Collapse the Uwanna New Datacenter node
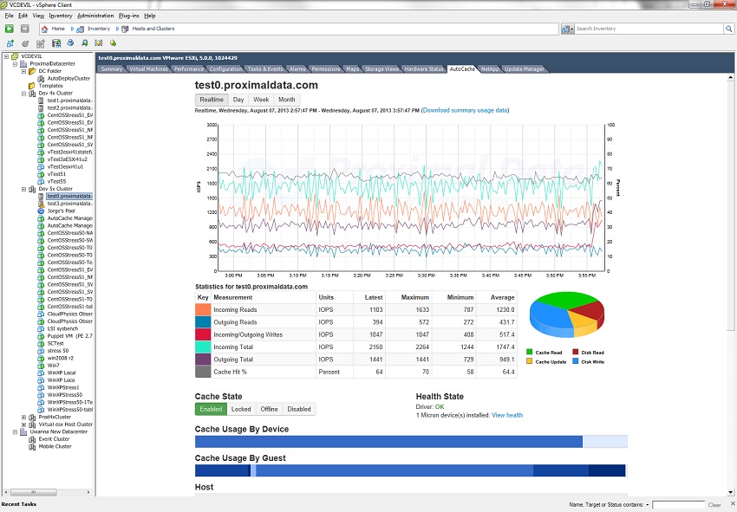 pyautogui.click(x=15, y=431)
